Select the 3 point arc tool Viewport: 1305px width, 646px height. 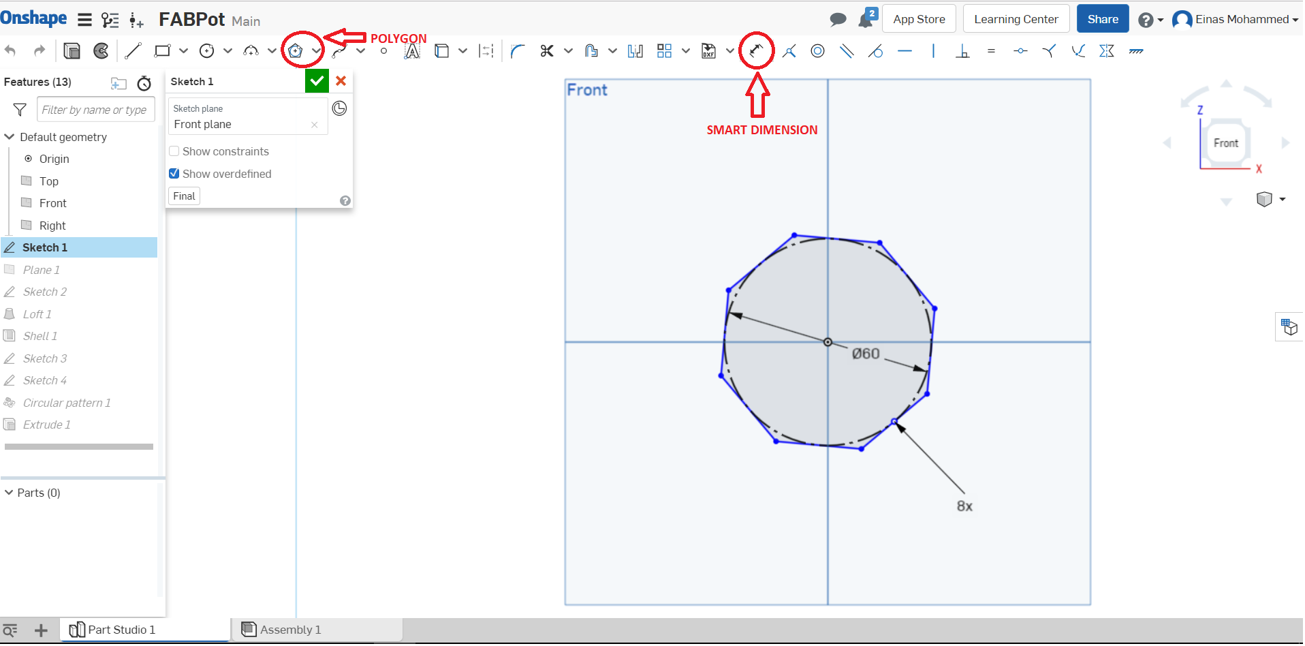pyautogui.click(x=251, y=50)
